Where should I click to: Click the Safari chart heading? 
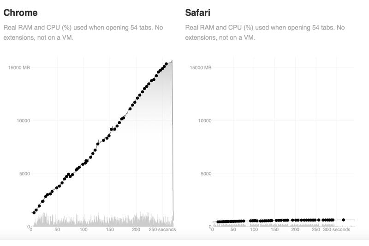pos(198,12)
